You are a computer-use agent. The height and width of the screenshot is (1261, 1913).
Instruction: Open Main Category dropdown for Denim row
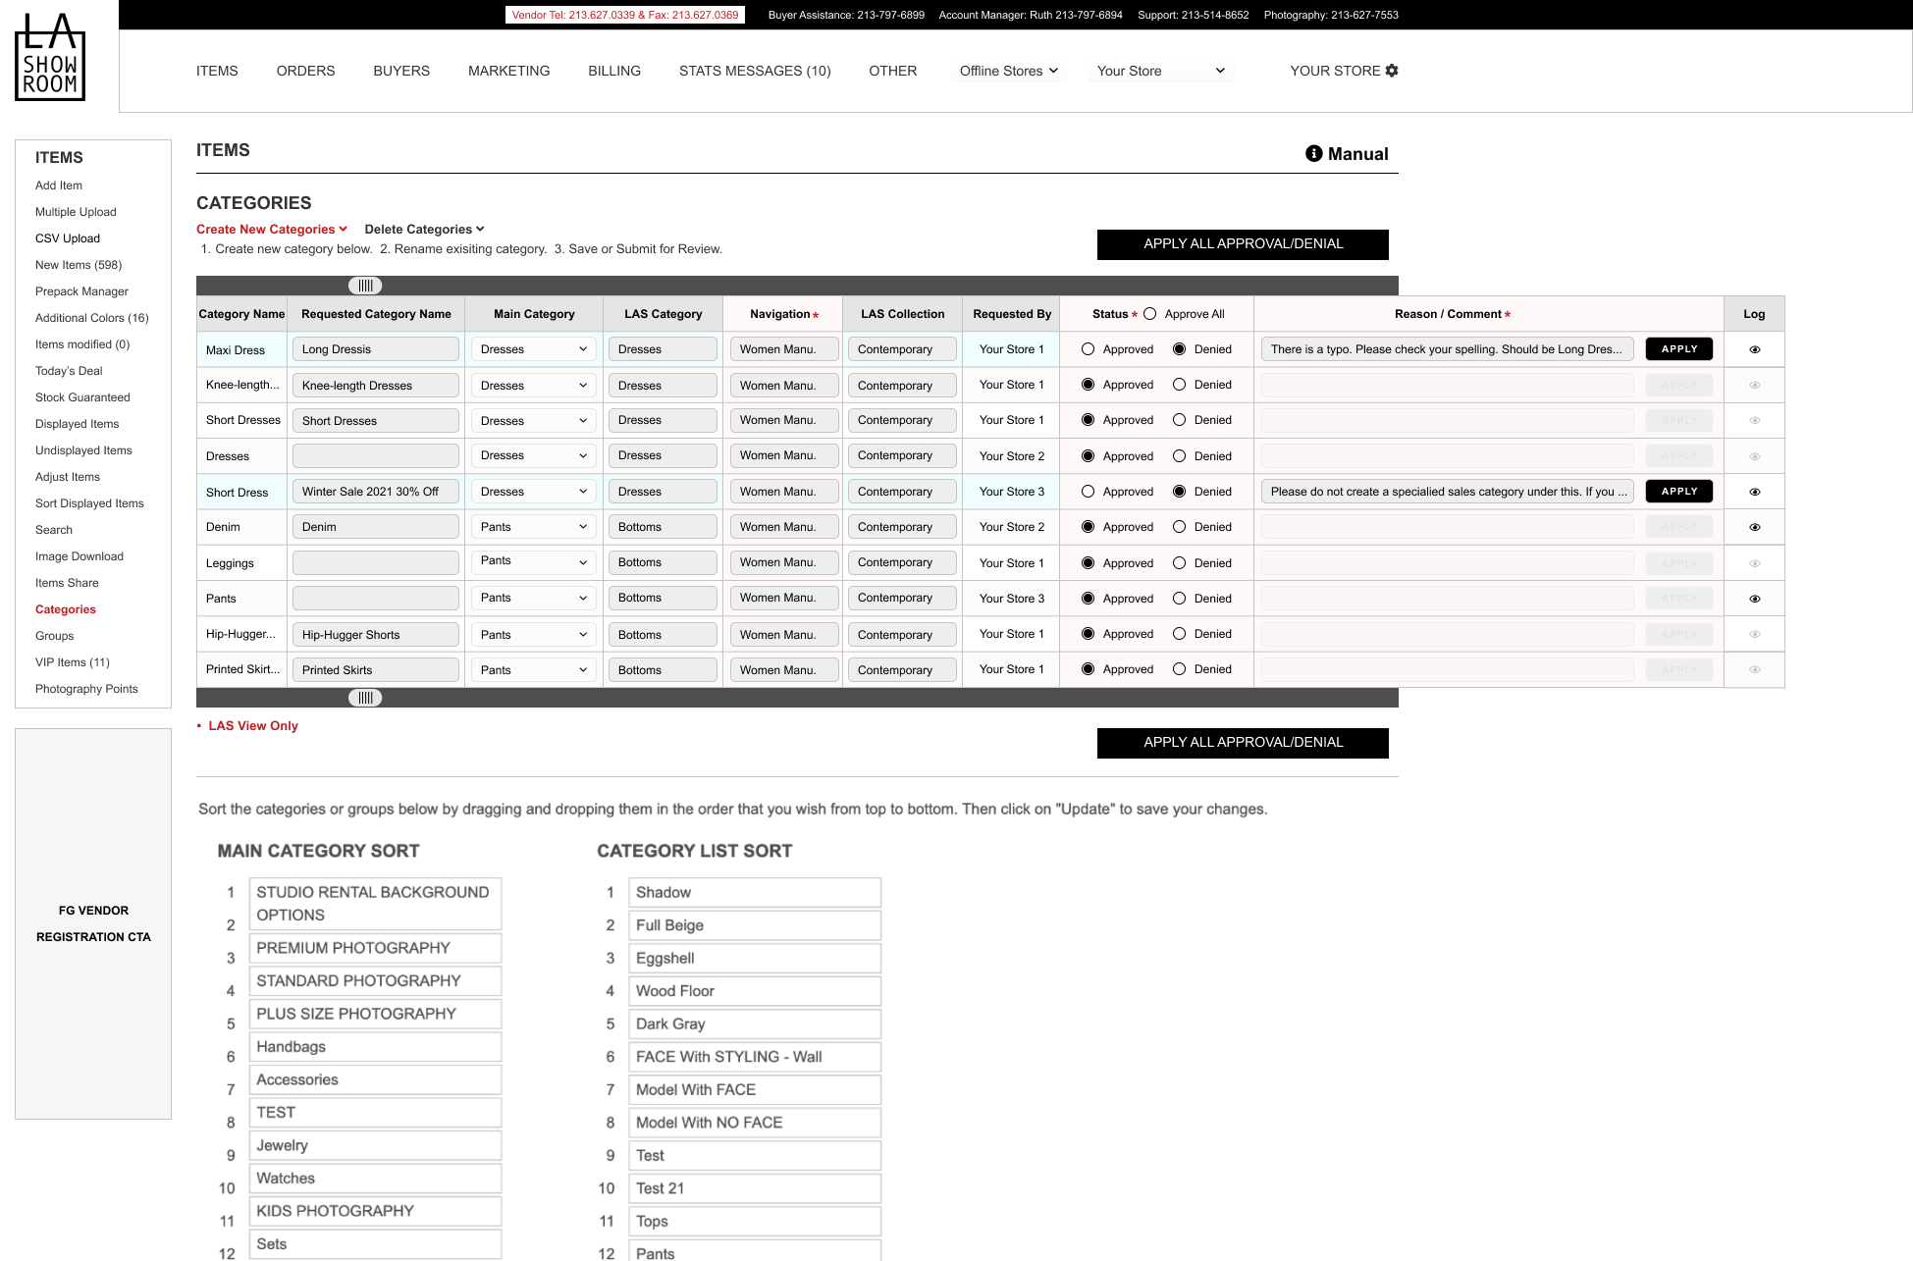pyautogui.click(x=533, y=527)
